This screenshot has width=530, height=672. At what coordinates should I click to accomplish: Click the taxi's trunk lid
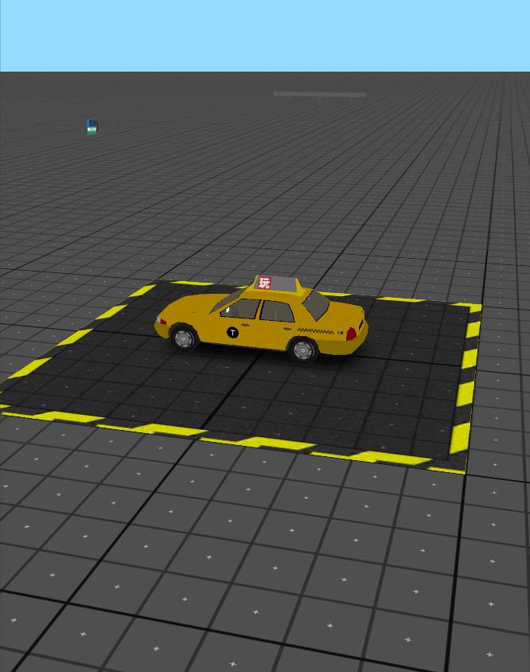[347, 314]
